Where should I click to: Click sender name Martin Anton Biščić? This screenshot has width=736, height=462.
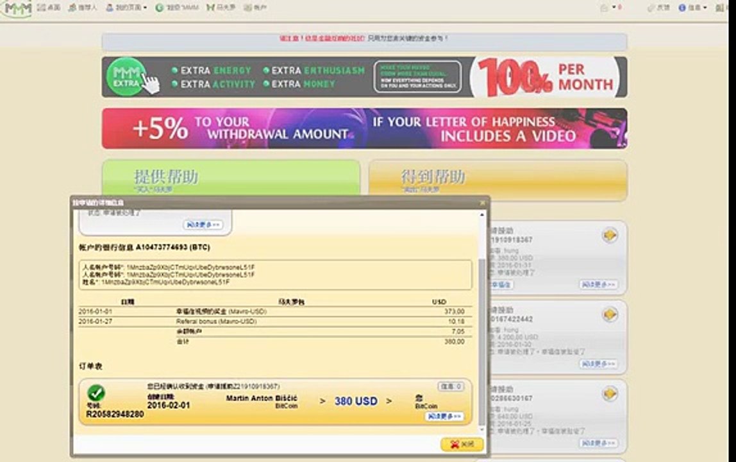tap(262, 398)
